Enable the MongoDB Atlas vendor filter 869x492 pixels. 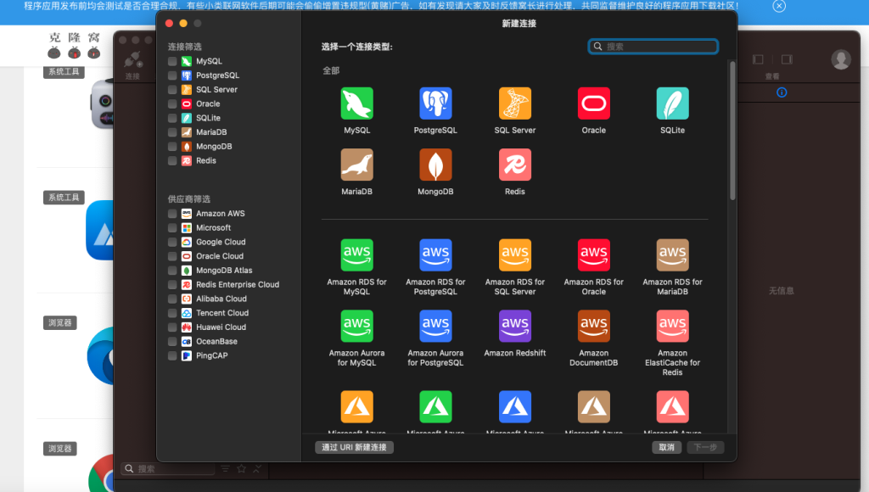point(172,271)
